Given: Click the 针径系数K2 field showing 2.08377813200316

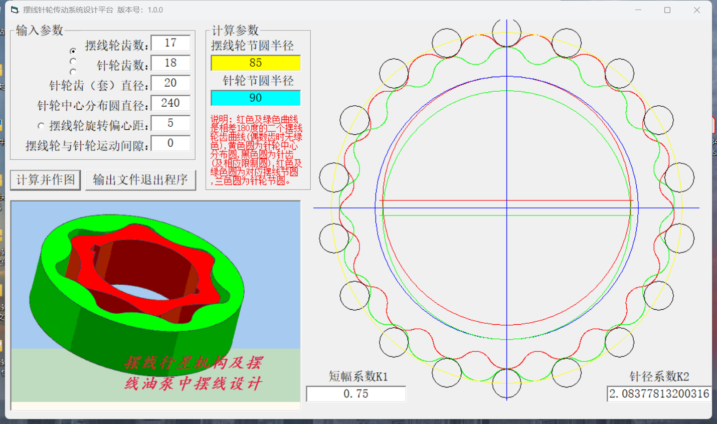Looking at the screenshot, I should coord(659,394).
